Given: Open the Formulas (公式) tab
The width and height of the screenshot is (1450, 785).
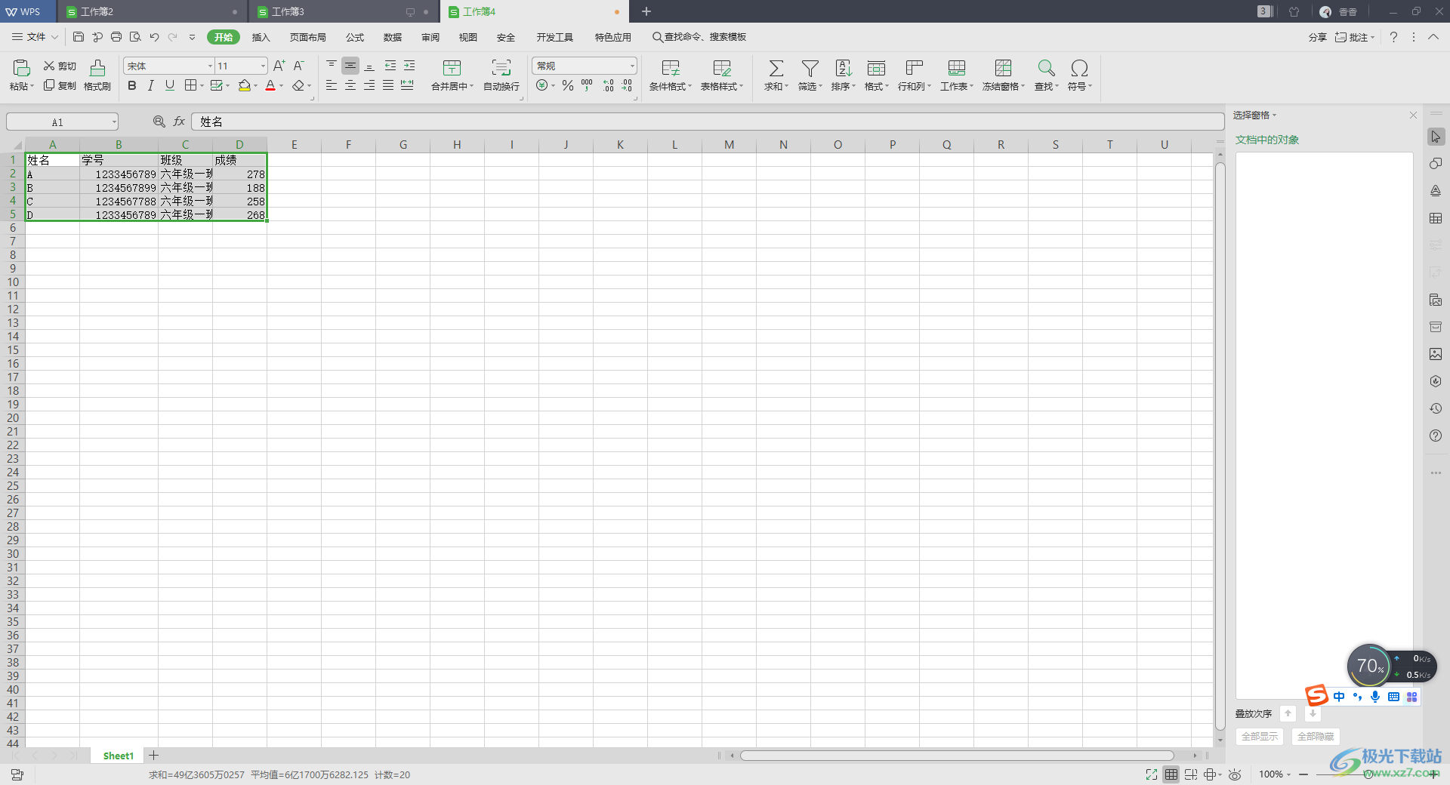Looking at the screenshot, I should coord(355,37).
